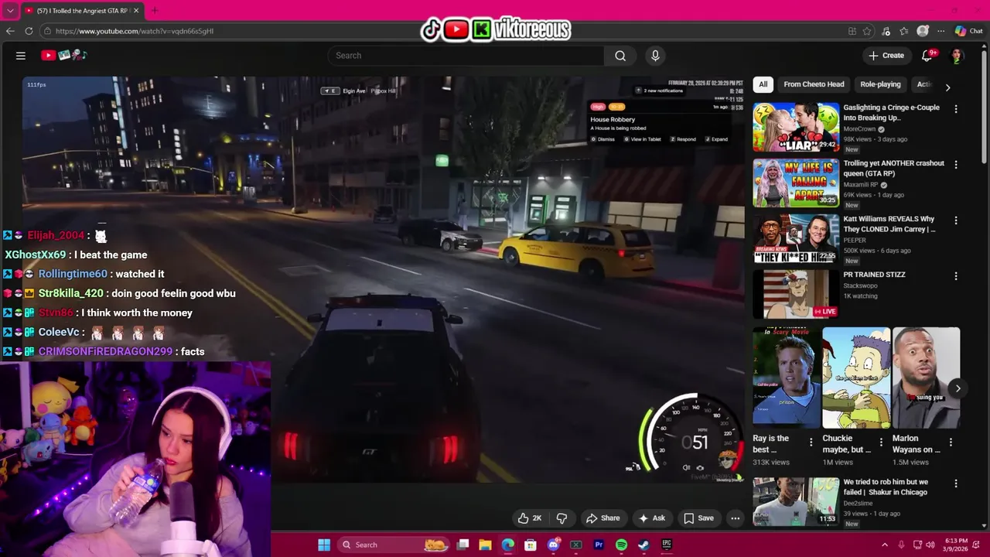Launch Premiere Pro from the taskbar
This screenshot has height=557, width=990.
[599, 545]
